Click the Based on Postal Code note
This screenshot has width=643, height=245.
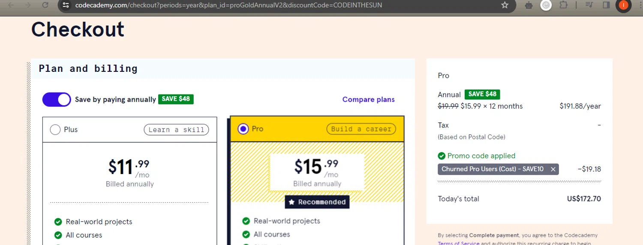point(472,137)
